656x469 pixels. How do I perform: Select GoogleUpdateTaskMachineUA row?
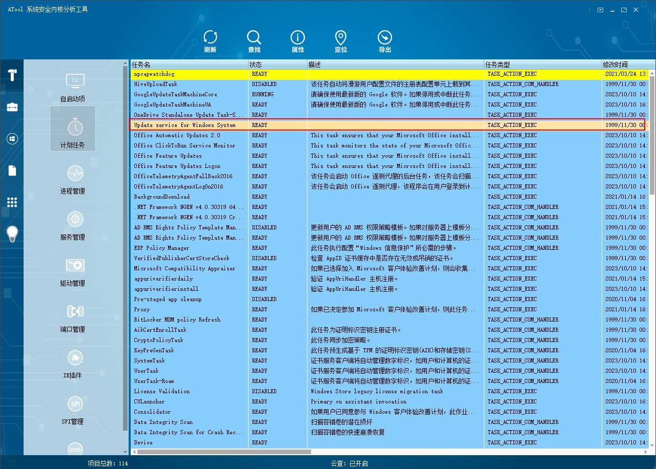tap(390, 104)
